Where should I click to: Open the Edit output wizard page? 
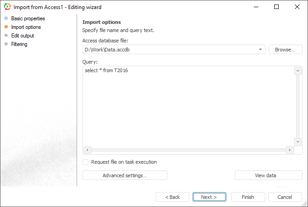pos(23,36)
